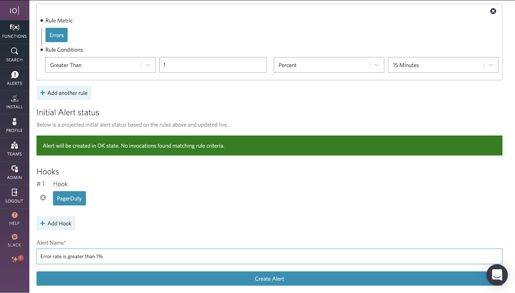Image resolution: width=515 pixels, height=293 pixels.
Task: Select the Errors rule metric
Action: click(56, 35)
